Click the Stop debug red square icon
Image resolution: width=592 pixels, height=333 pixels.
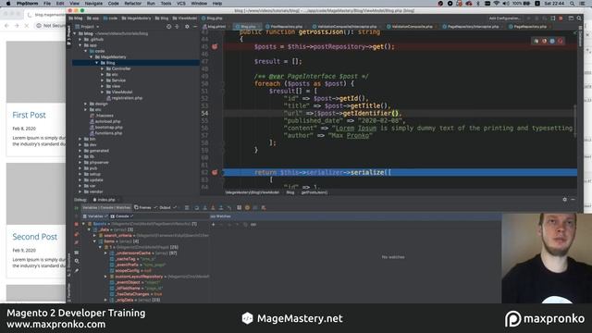coord(77,224)
